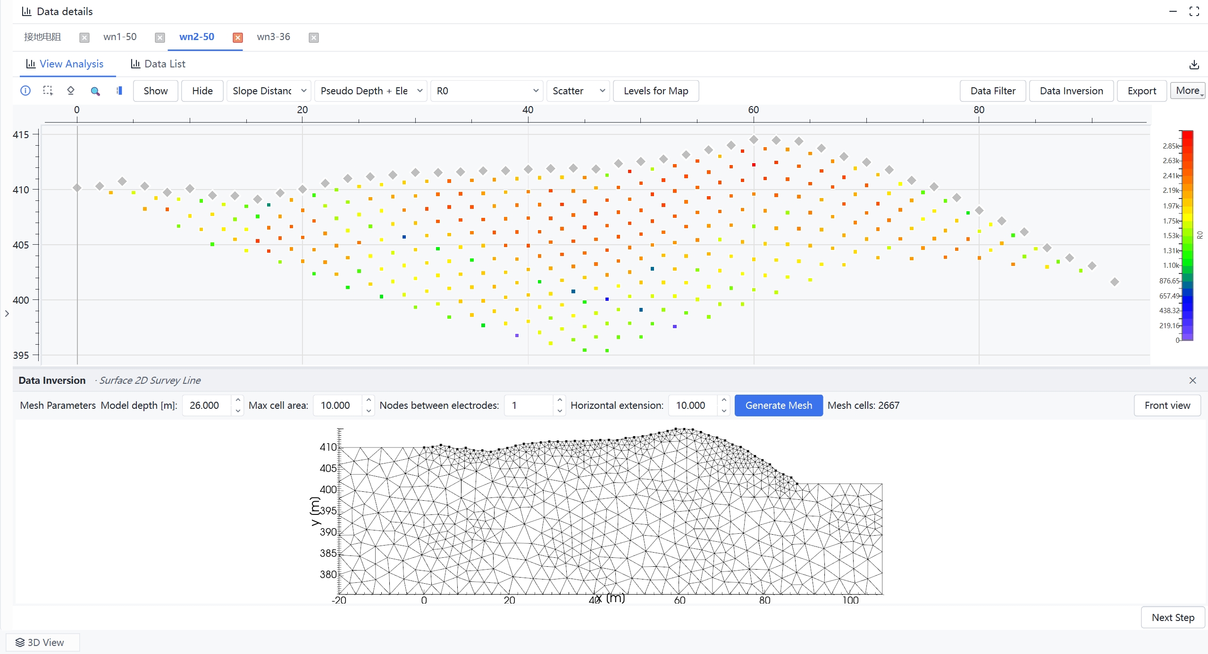Click the fullscreen icon in Data details
Screen dimensions: 1208x654
[x=1194, y=11]
